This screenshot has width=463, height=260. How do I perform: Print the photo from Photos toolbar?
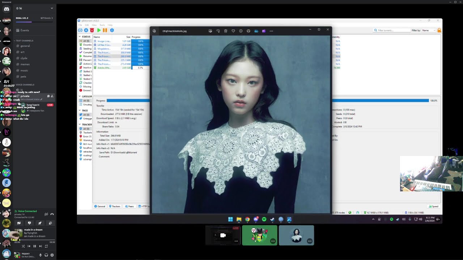[248, 31]
